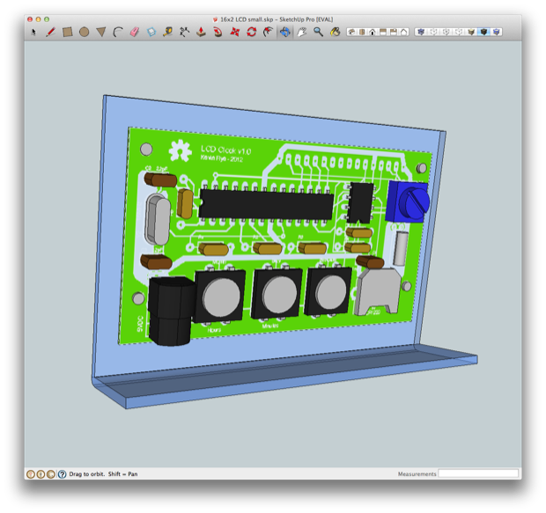This screenshot has width=546, height=513.
Task: Activate the pink Eraser tool
Action: (x=135, y=33)
